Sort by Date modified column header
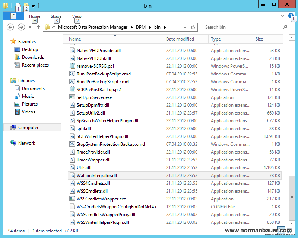This screenshot has height=238, width=298. tap(186, 39)
